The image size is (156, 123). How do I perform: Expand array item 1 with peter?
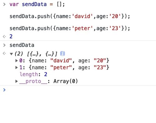tap(17, 67)
